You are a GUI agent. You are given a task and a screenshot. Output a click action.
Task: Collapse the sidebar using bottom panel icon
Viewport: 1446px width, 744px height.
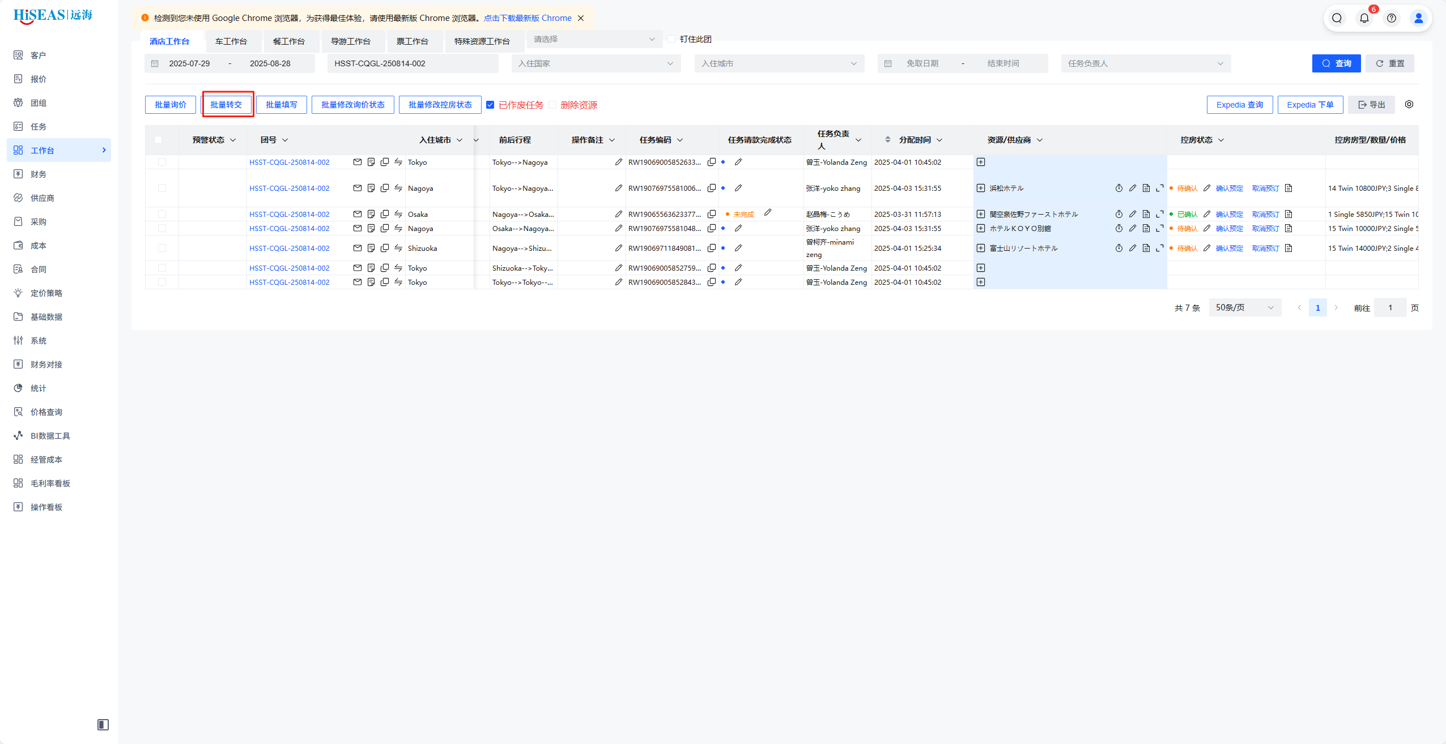pyautogui.click(x=103, y=724)
